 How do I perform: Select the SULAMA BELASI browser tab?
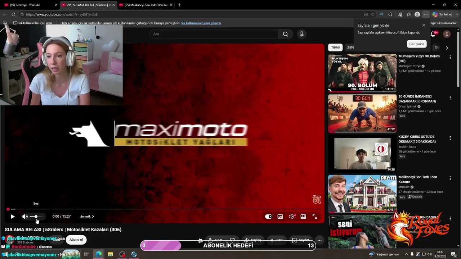(x=88, y=5)
